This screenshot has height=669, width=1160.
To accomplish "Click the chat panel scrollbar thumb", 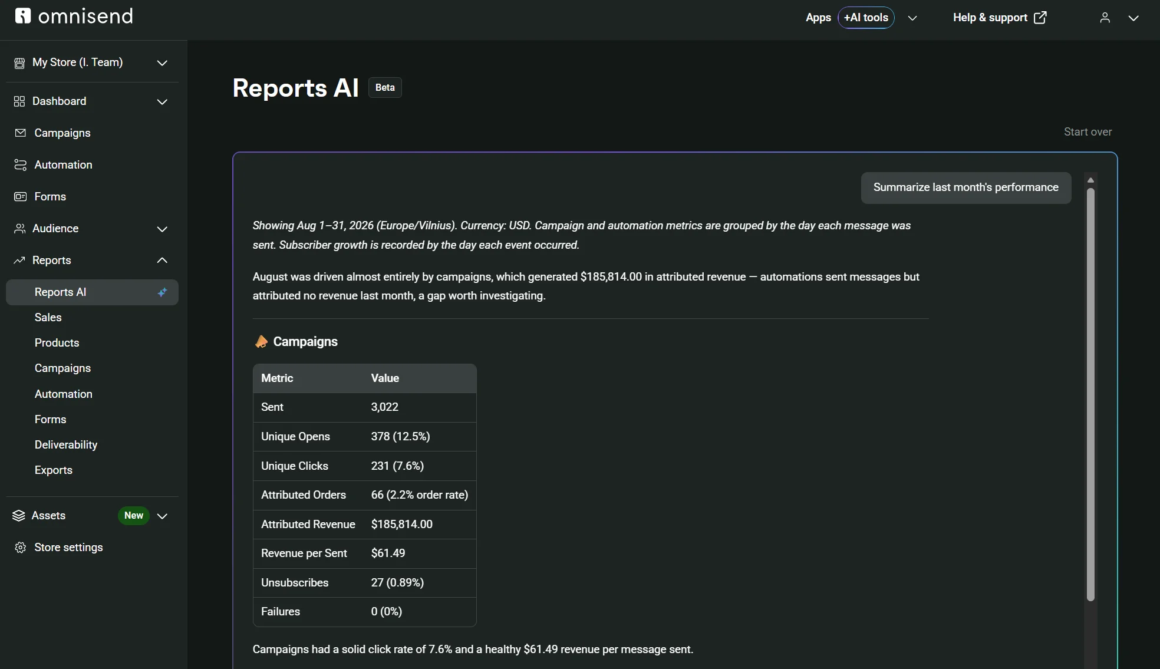I will [x=1090, y=395].
